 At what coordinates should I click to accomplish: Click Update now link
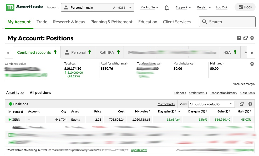point(139,150)
